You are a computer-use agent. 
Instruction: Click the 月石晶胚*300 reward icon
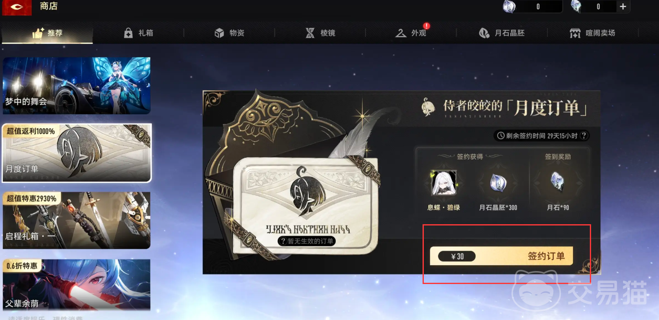[498, 183]
